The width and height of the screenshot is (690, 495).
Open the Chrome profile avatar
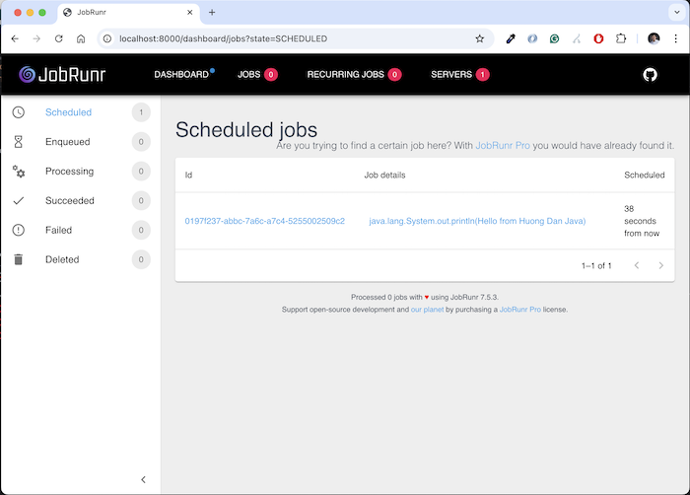pyautogui.click(x=654, y=38)
